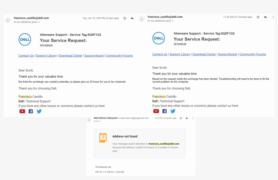
Task: Open Download Center link in 11:56 AM email
Action: (x=204, y=54)
